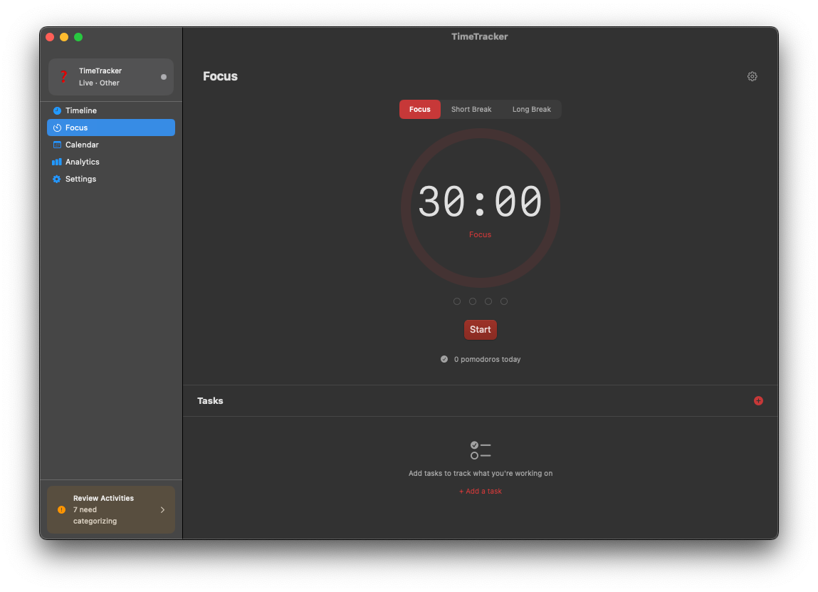Click the TimeTracker Live · Other card
The width and height of the screenshot is (818, 592).
point(111,77)
